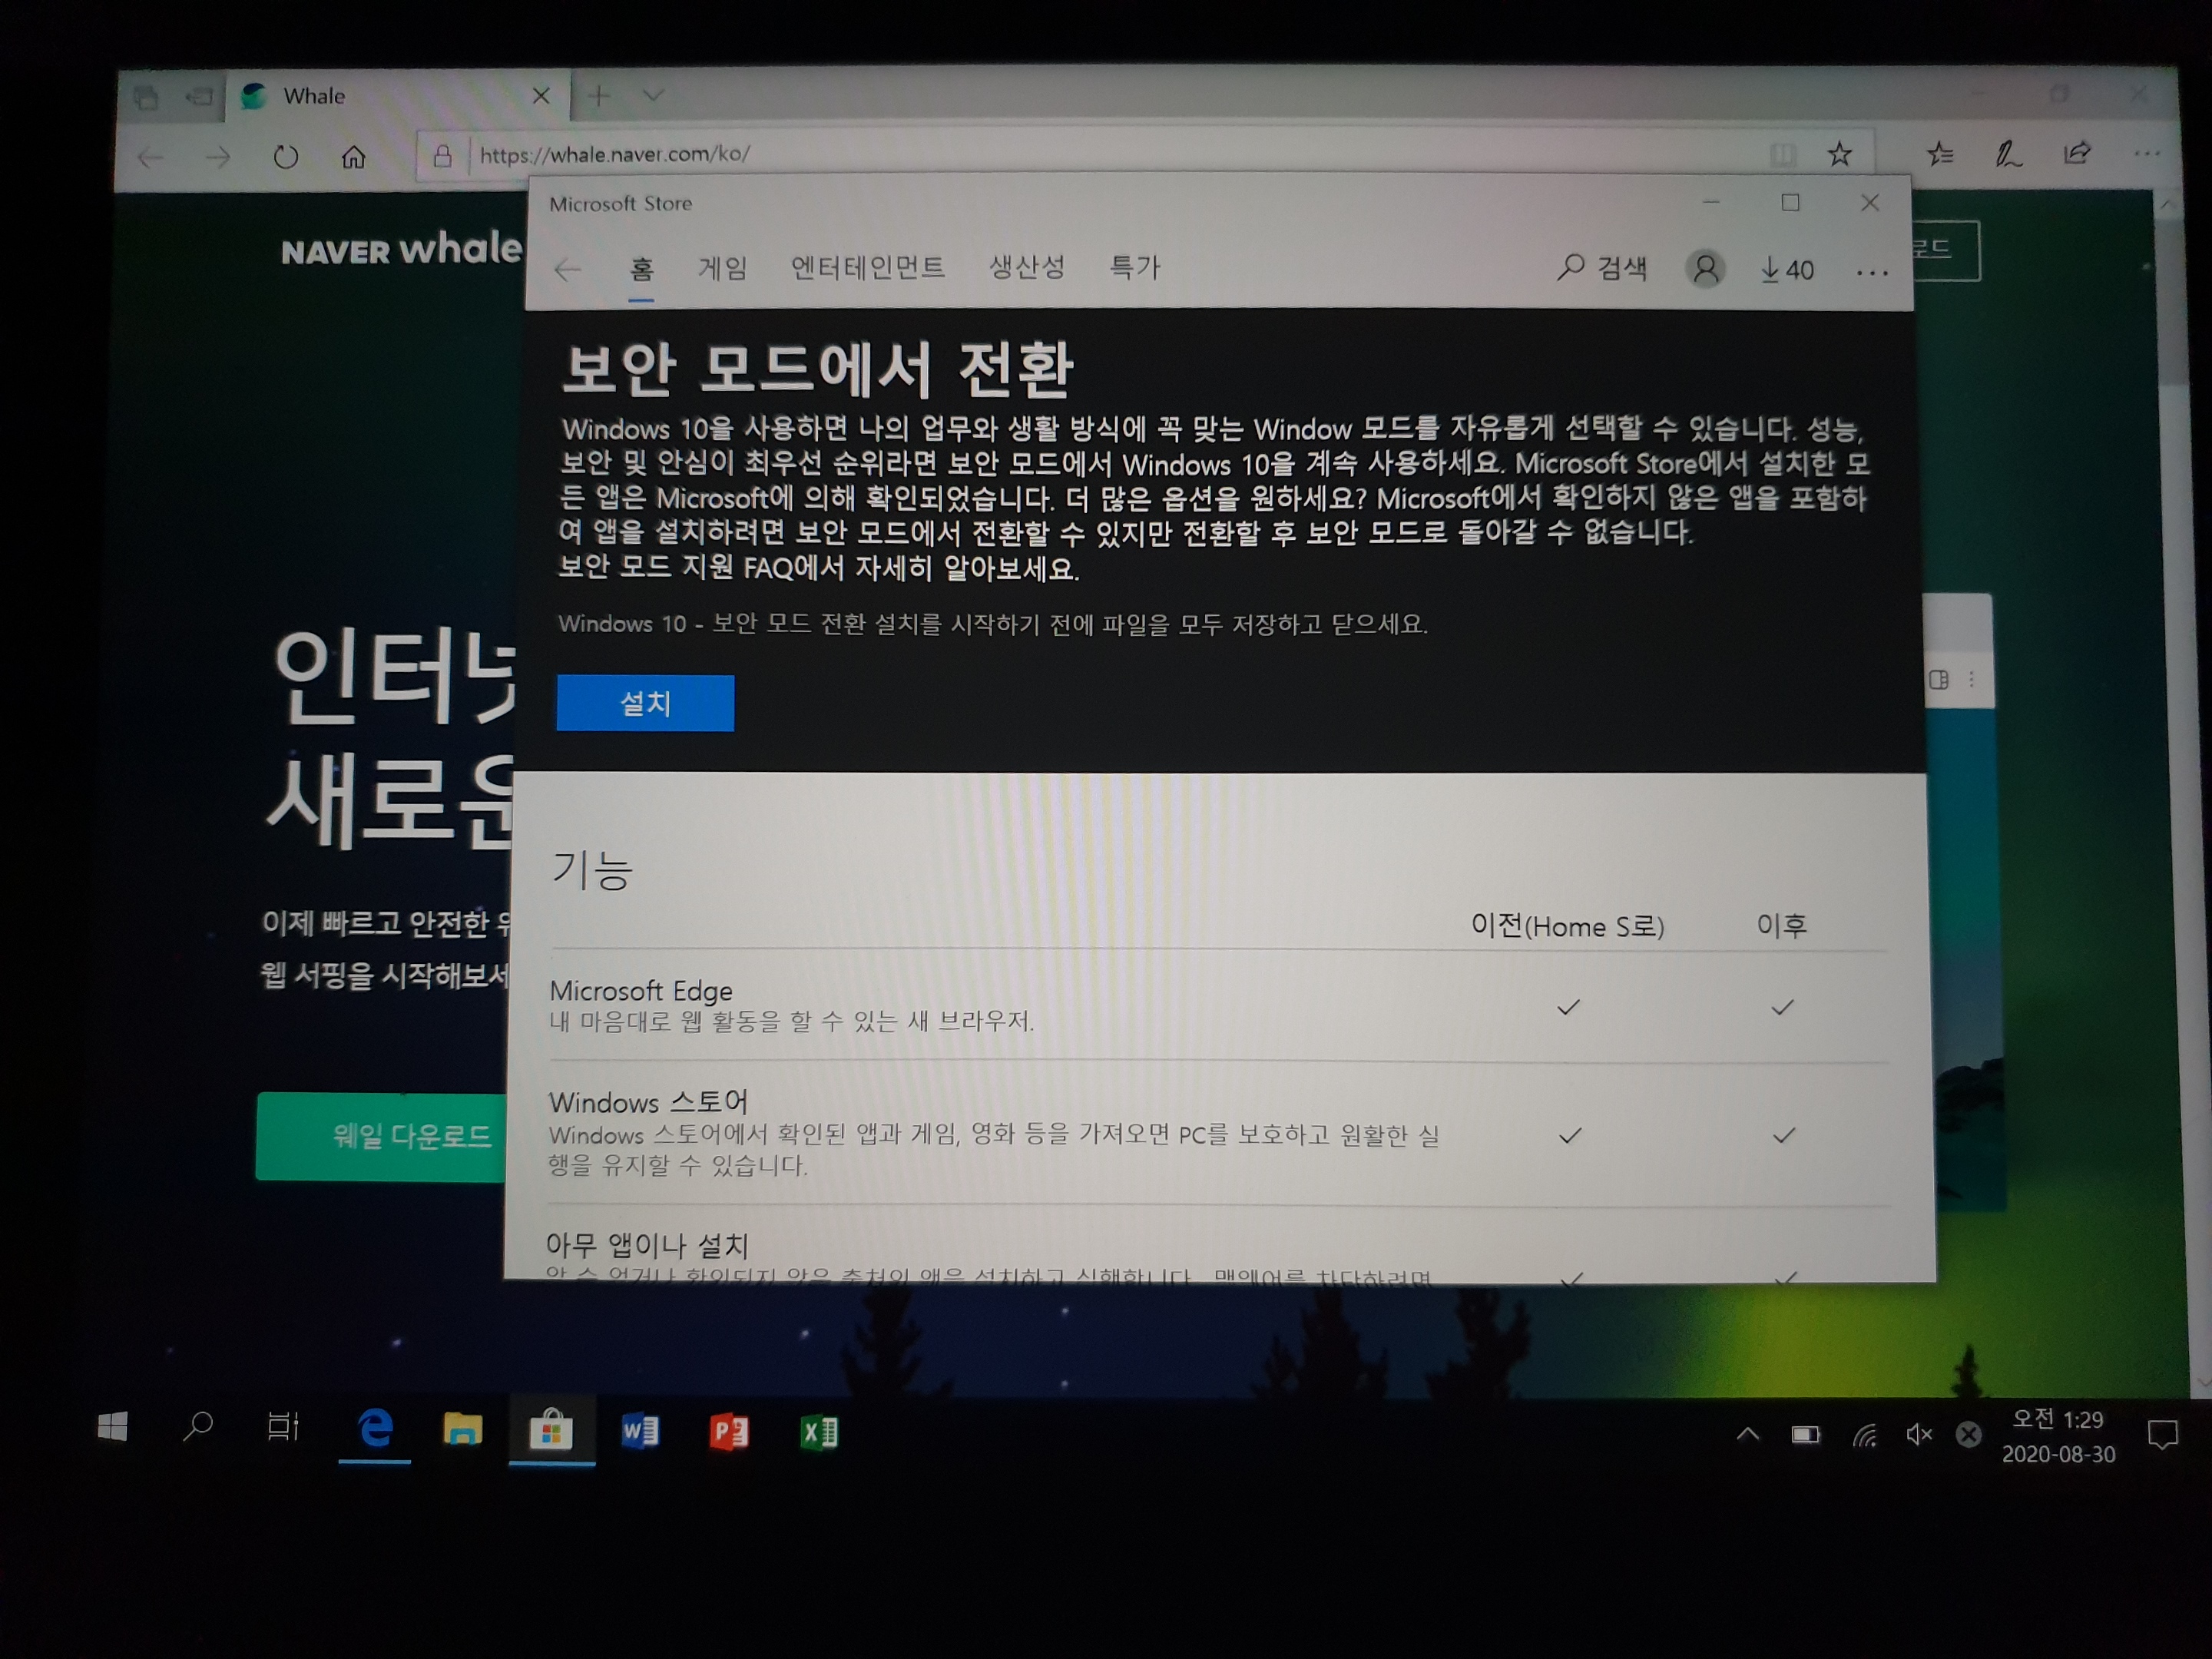Open taskbar search magnifier
Viewport: 2212px width, 1659px height.
198,1426
